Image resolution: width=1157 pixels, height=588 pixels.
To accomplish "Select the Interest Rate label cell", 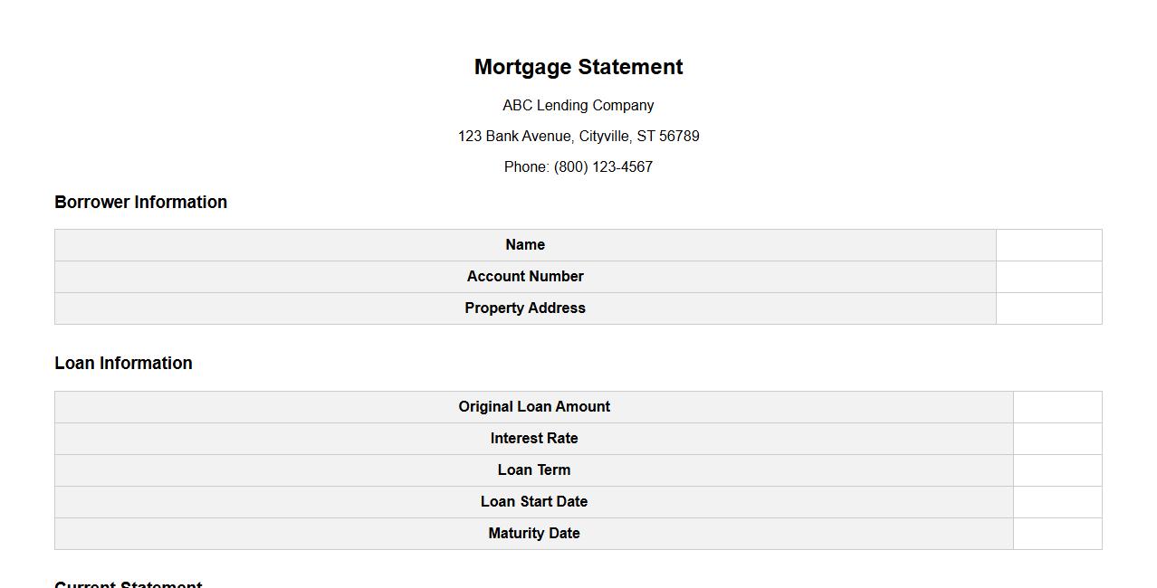I will (x=534, y=439).
